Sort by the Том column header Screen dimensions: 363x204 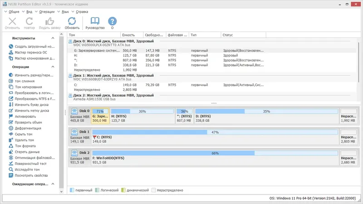coord(94,35)
